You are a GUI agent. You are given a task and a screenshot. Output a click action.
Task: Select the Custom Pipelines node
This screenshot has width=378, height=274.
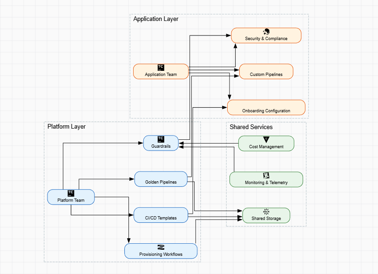266,71
